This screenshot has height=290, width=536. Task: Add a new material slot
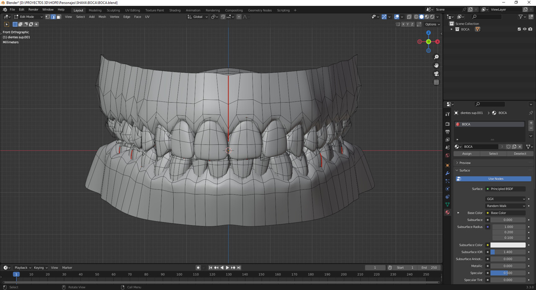click(531, 123)
